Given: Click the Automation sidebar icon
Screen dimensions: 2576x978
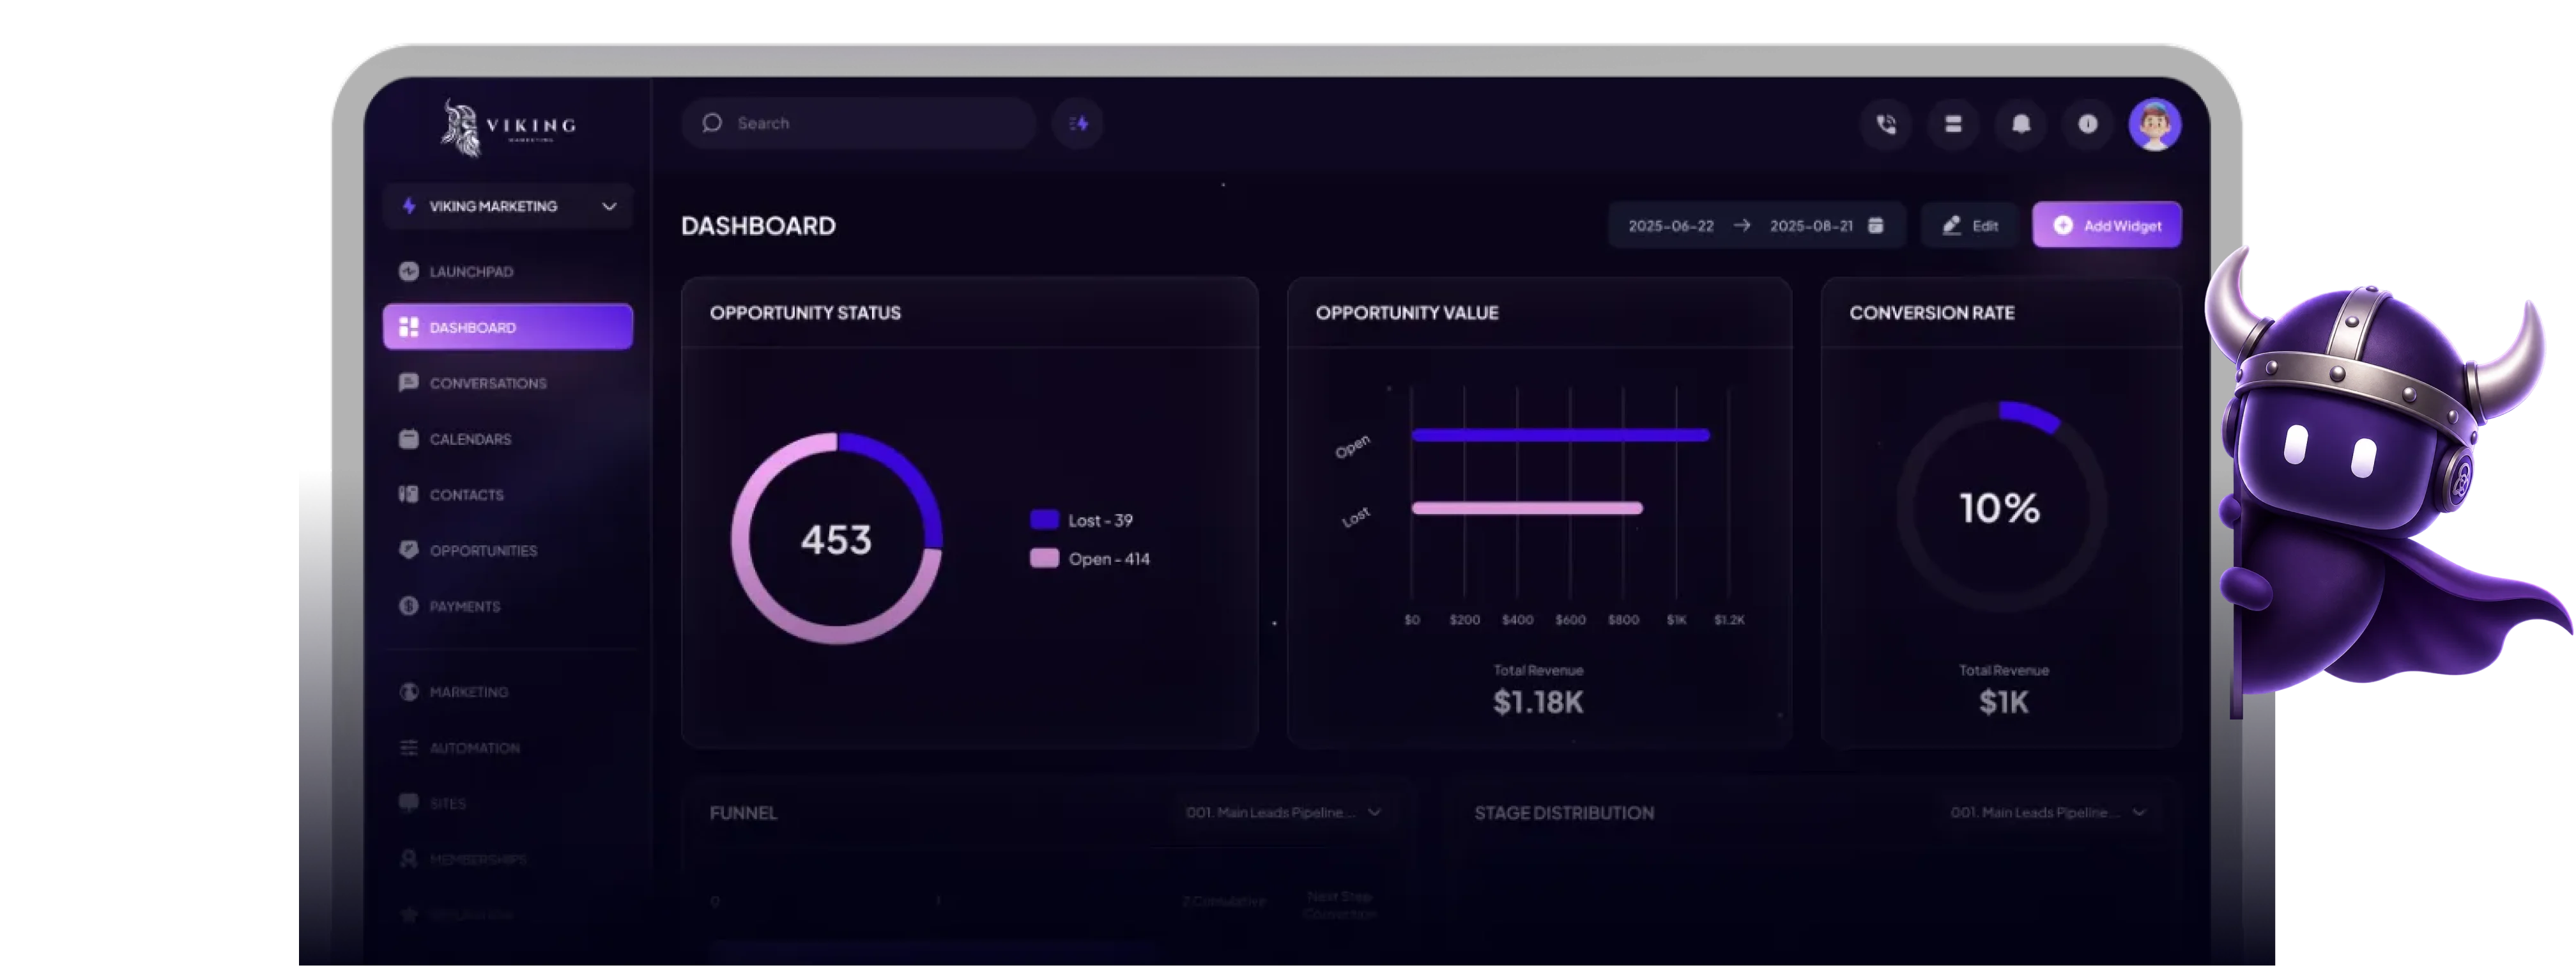Looking at the screenshot, I should [x=408, y=748].
